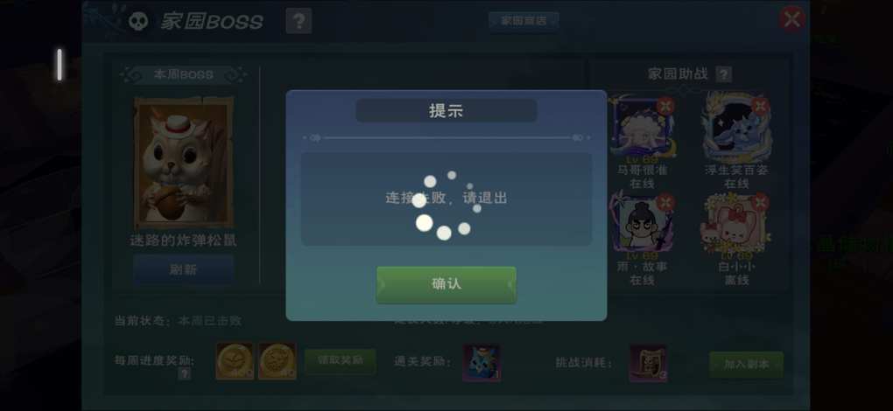The image size is (893, 411).
Task: Open help icon next to 家园助战
Action: tap(723, 74)
